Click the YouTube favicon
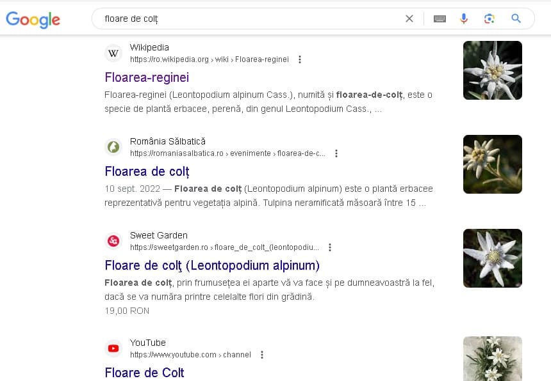This screenshot has height=381, width=551. [x=113, y=348]
